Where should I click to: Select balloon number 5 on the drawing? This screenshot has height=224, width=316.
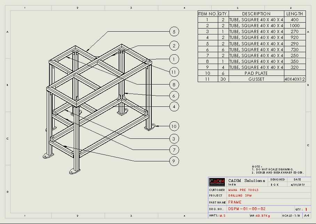pos(174,32)
